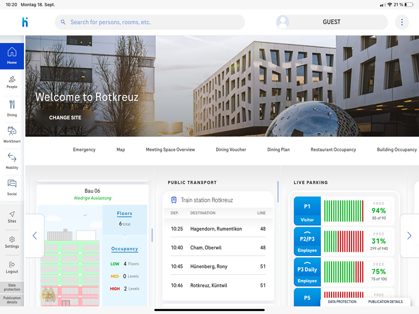Image resolution: width=419 pixels, height=314 pixels.
Task: Click the cellular signal bars icon
Action: point(383,5)
